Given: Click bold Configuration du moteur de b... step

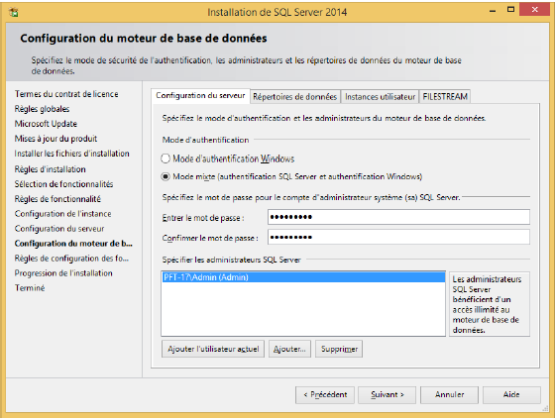Looking at the screenshot, I should 73,244.
